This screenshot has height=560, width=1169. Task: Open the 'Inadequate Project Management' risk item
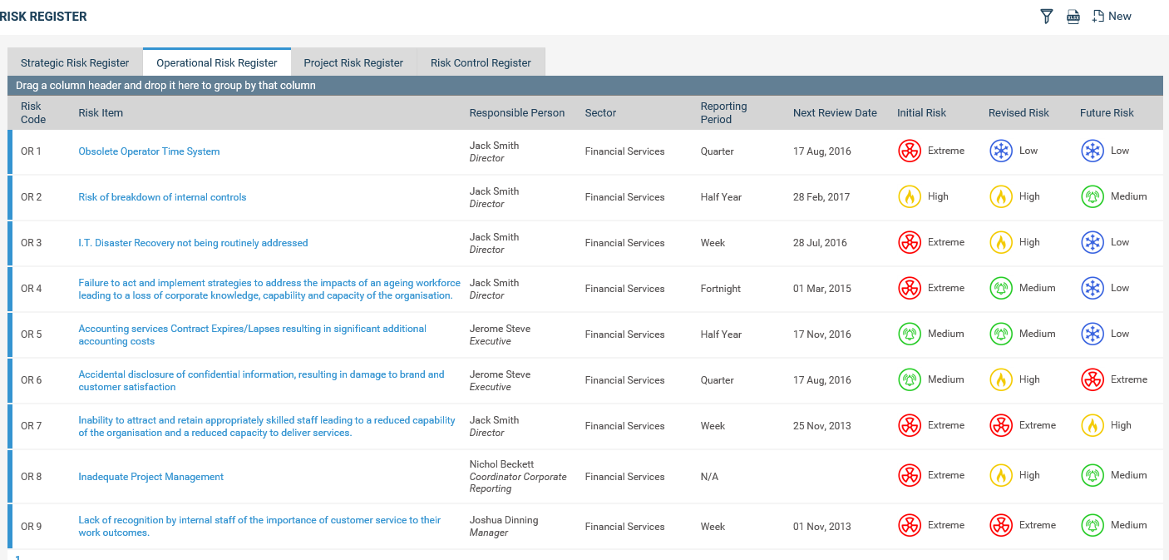coord(150,476)
